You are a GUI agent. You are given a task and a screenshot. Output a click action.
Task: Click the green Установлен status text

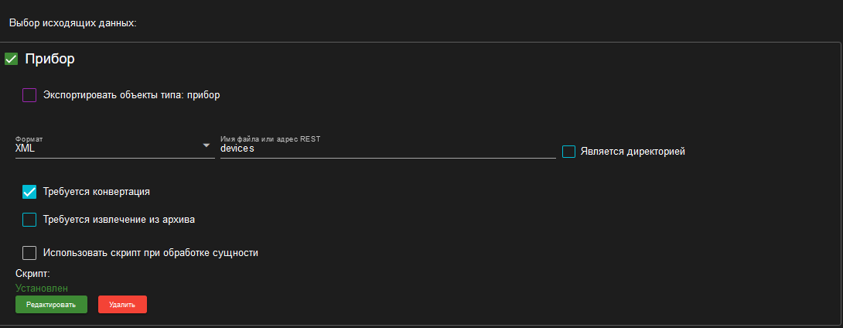pos(42,289)
